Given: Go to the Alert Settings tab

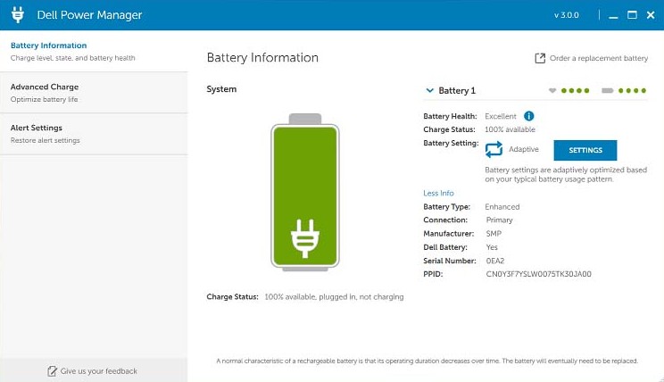Looking at the screenshot, I should (x=37, y=128).
